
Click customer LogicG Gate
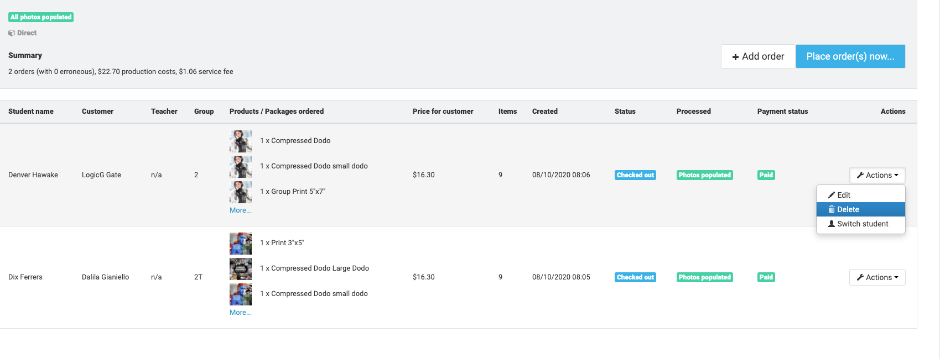[101, 175]
